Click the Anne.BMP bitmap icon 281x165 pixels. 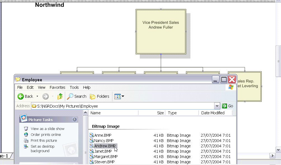tap(92, 135)
